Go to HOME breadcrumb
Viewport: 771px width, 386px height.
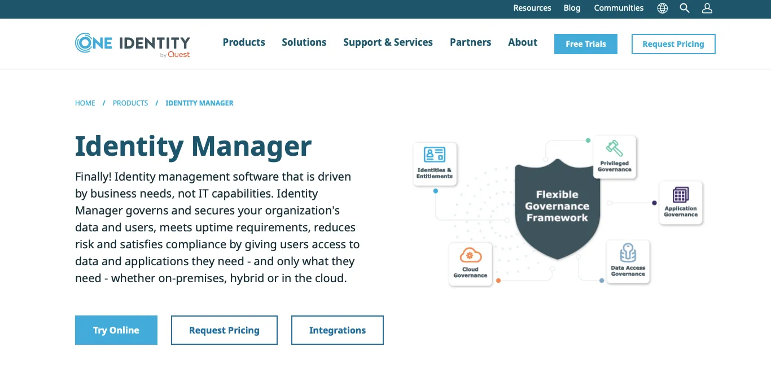click(x=85, y=103)
